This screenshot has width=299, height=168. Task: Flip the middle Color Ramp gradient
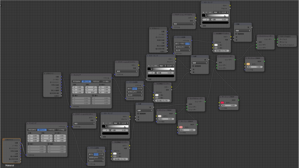(155, 66)
